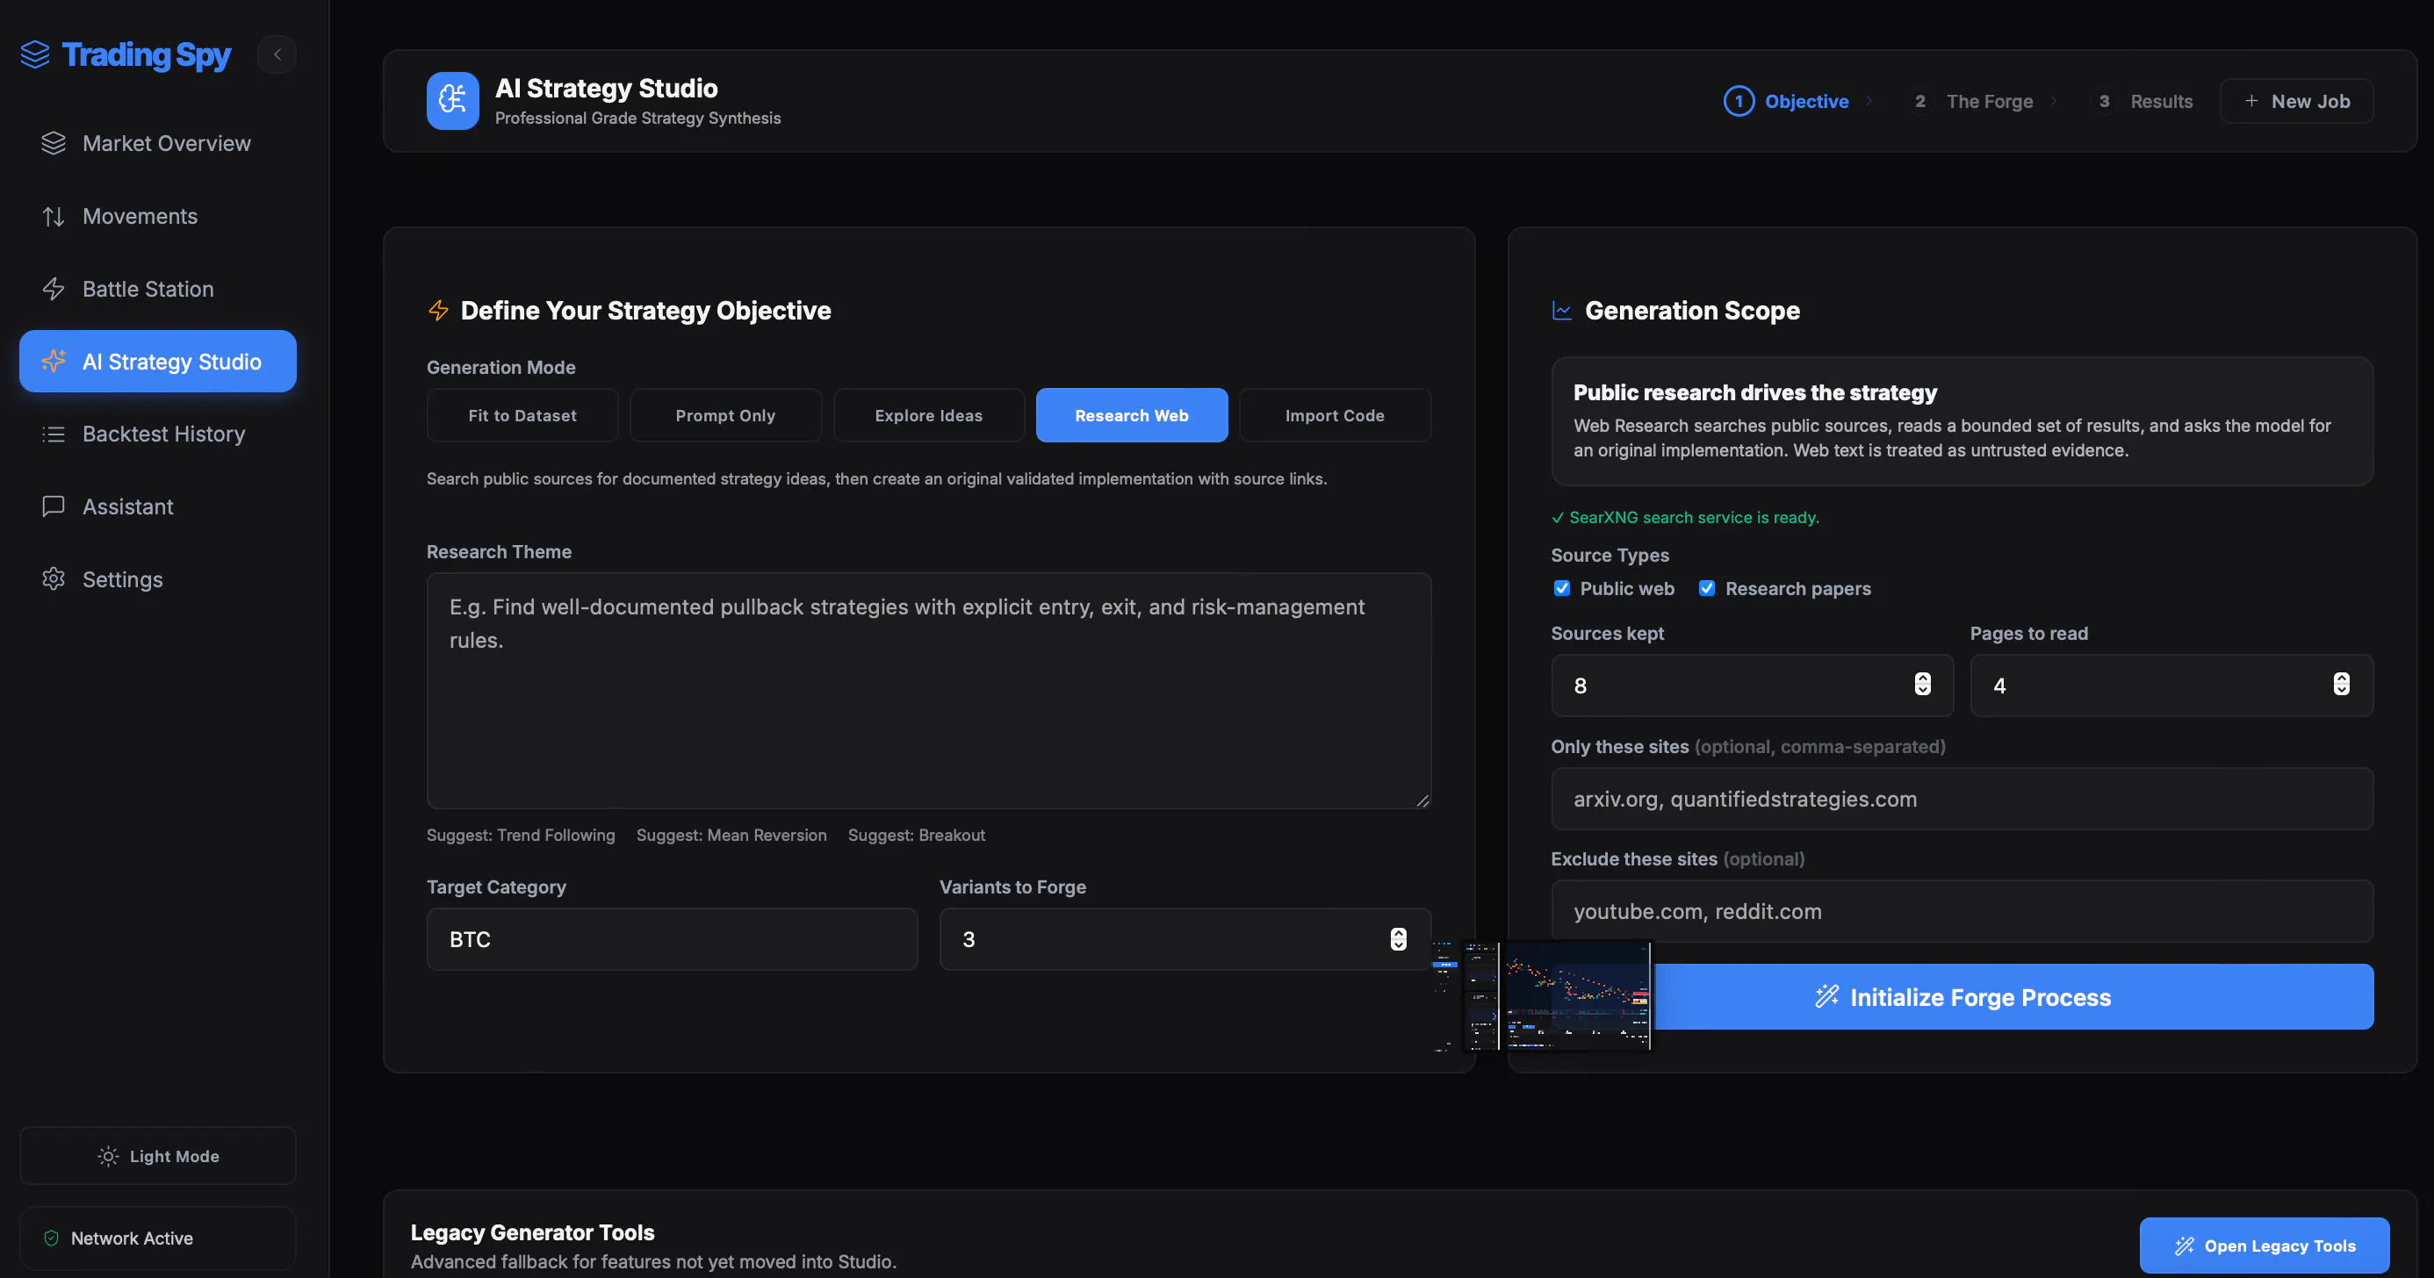The image size is (2434, 1278).
Task: Click the chart thumbnail preview
Action: [x=1542, y=995]
